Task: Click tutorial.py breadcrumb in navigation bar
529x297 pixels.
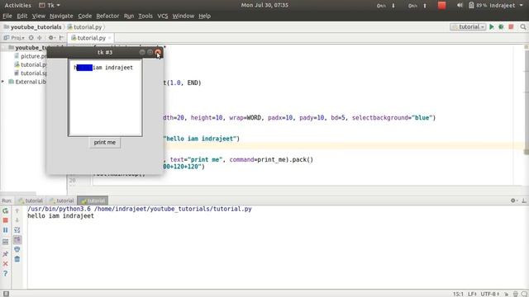Action: click(x=84, y=27)
